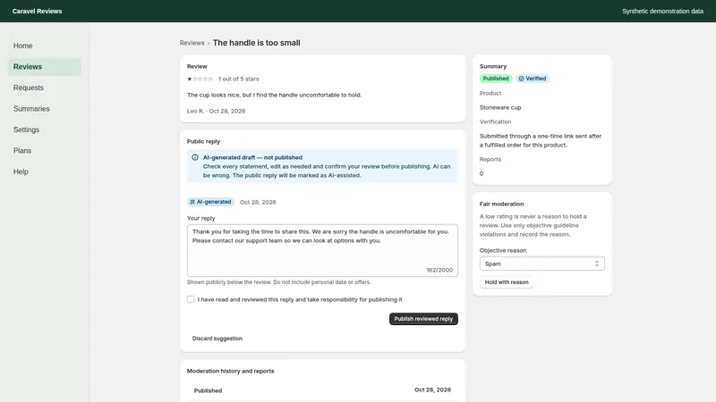Click the star rating icons
716x402 pixels.
coord(200,79)
